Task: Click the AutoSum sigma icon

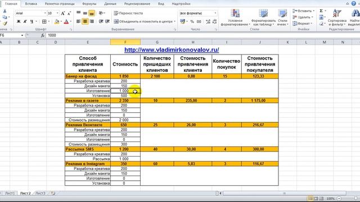Action: click(321, 11)
